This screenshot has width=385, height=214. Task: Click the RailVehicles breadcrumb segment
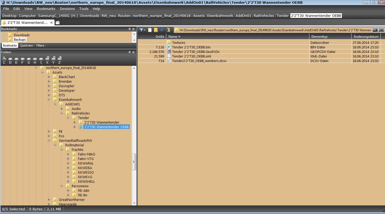pyautogui.click(x=264, y=16)
